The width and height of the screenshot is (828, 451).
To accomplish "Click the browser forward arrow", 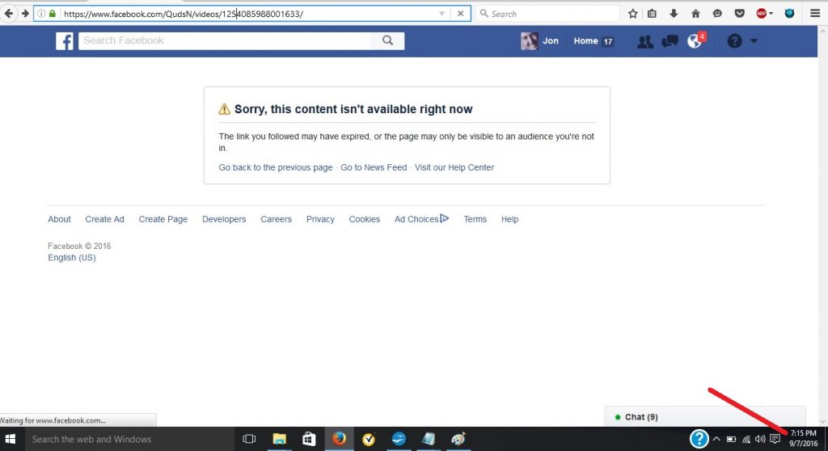I will coord(25,14).
